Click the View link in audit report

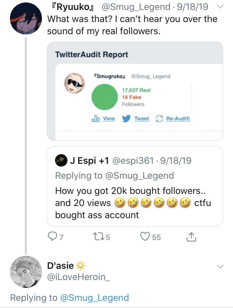click(109, 119)
